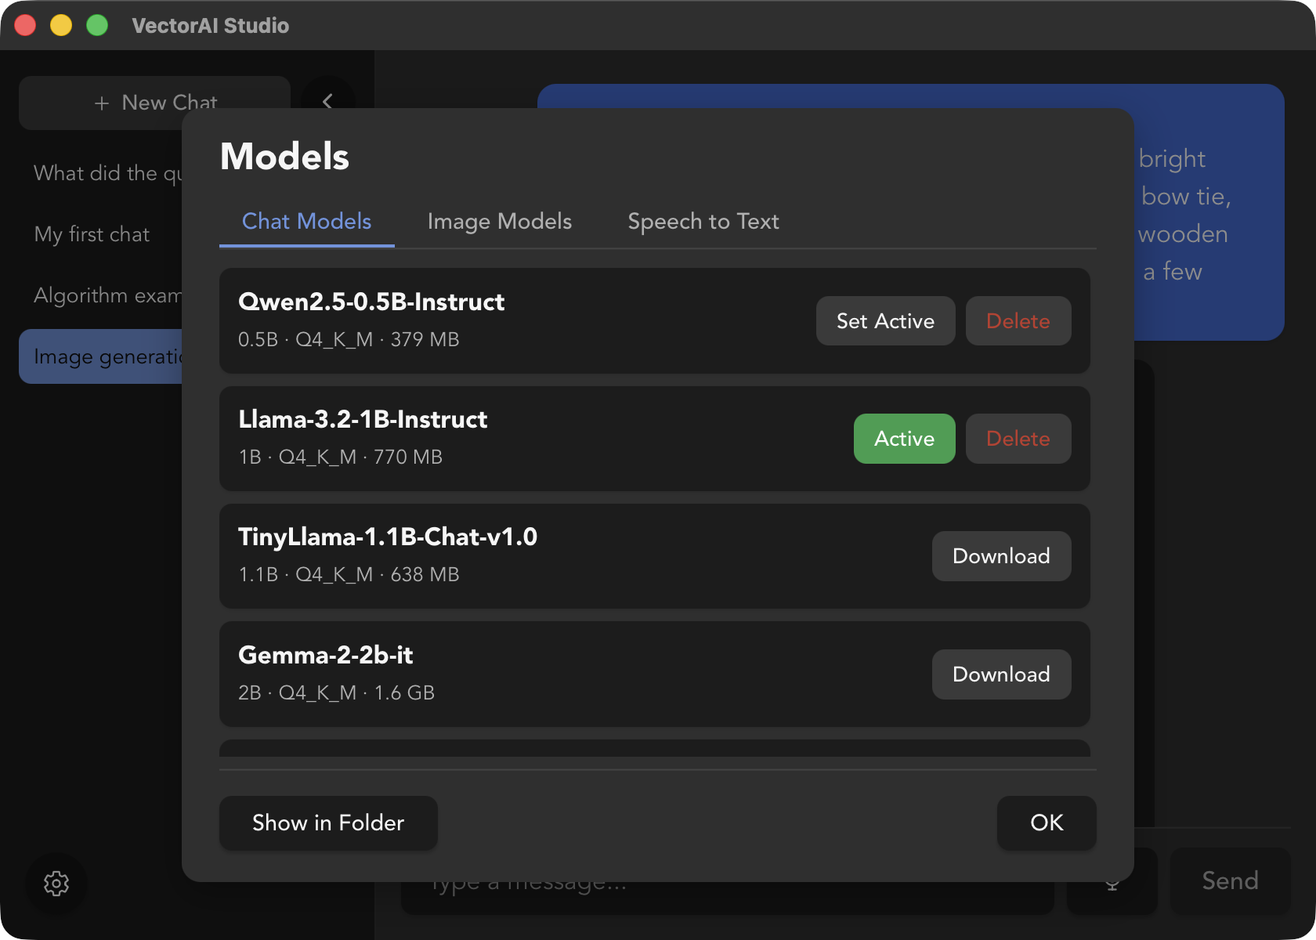
Task: Click '2B · Q4_K_M · 1.6 GB' details
Action: click(337, 693)
